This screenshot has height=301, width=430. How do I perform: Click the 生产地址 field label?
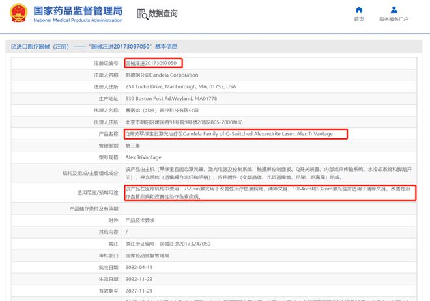[x=108, y=99]
